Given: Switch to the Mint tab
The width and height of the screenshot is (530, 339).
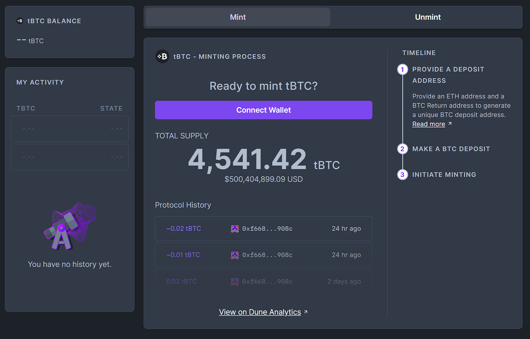Looking at the screenshot, I should point(238,17).
